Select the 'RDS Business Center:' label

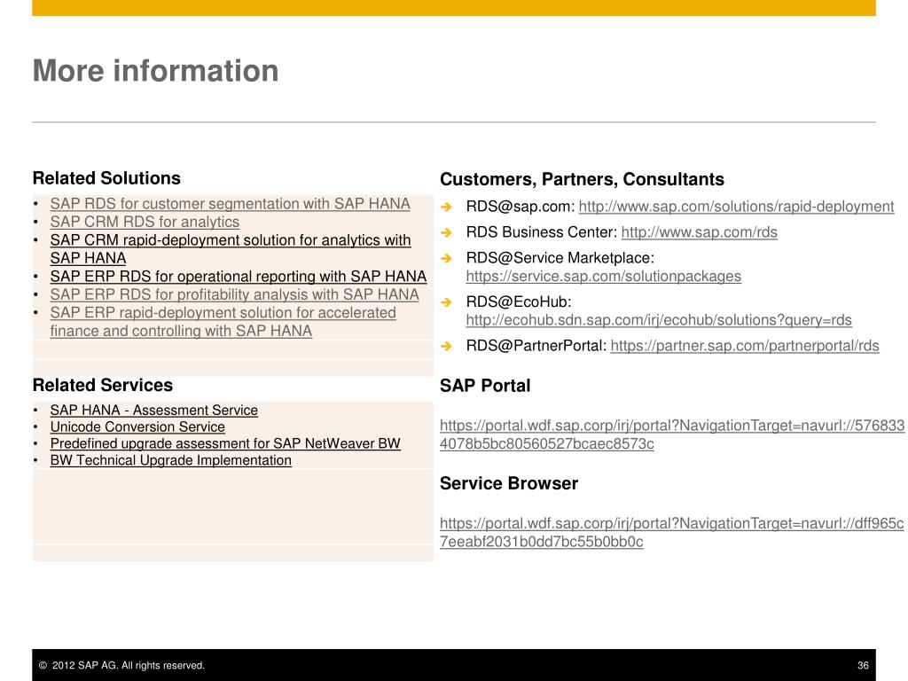point(542,232)
